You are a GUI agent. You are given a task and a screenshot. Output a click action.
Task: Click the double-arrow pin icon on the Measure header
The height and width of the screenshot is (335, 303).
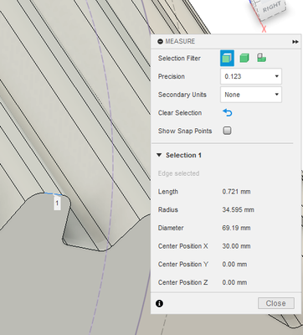click(295, 42)
